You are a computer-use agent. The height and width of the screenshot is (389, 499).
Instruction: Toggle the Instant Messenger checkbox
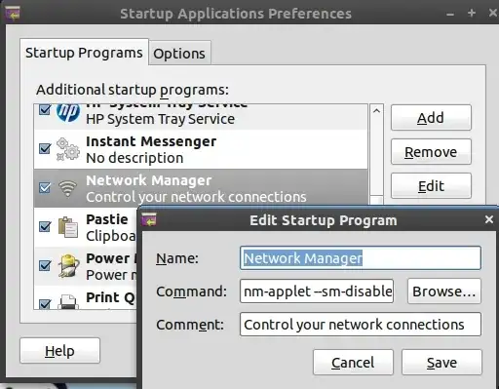point(45,149)
